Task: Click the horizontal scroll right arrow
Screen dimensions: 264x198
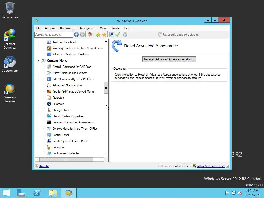Action: 102,159
